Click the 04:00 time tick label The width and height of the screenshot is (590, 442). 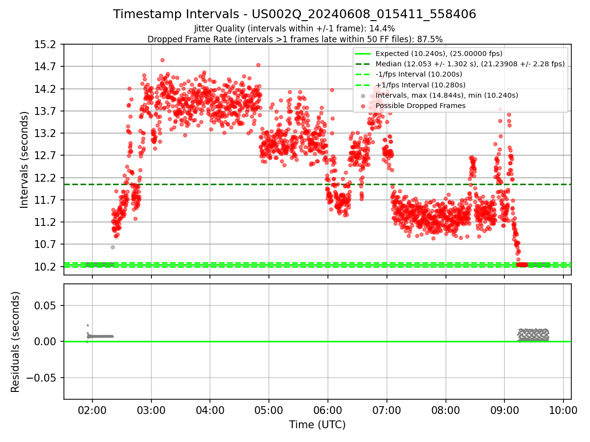point(210,409)
